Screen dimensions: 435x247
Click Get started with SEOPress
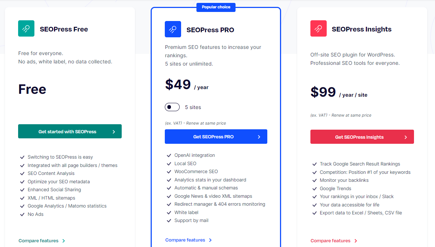coord(70,131)
